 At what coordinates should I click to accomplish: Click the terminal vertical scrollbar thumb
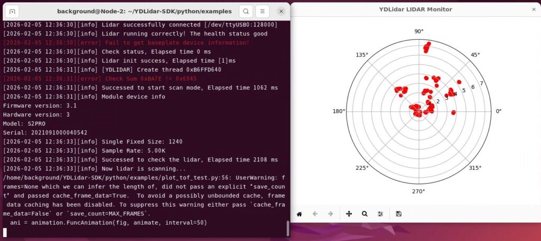(x=288, y=228)
